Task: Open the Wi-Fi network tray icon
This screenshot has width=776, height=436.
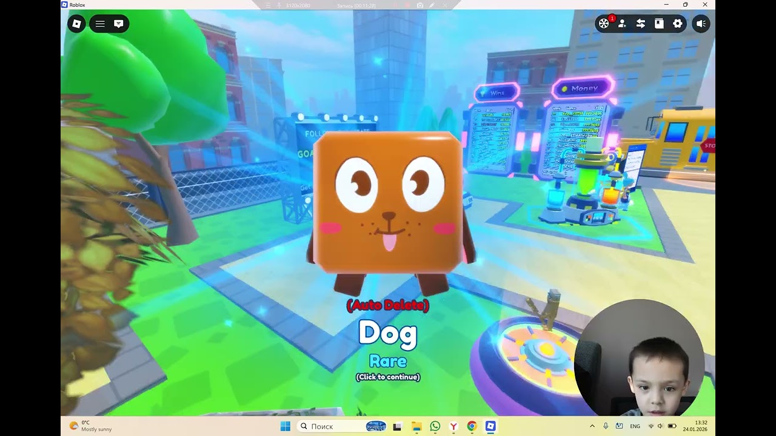Action: click(x=651, y=426)
